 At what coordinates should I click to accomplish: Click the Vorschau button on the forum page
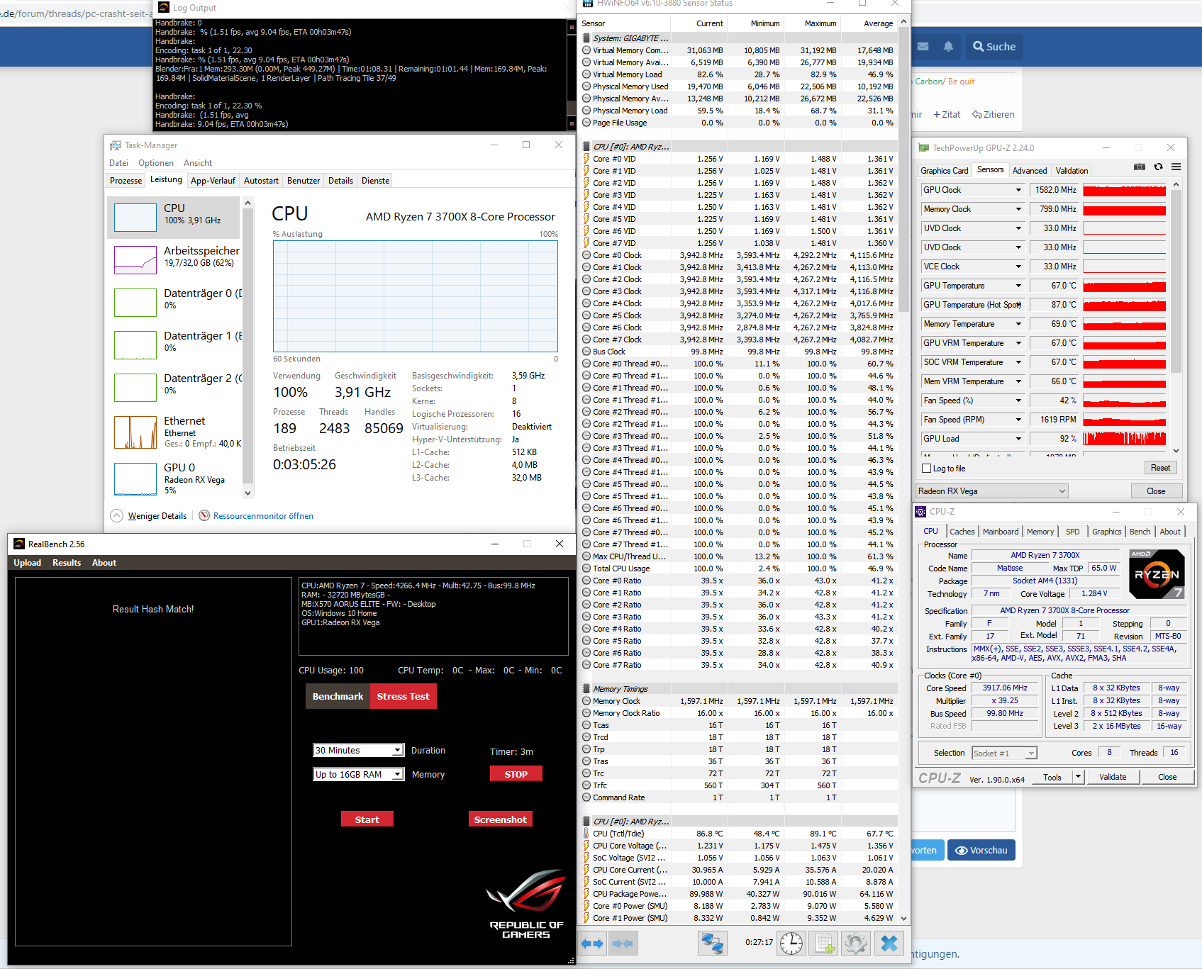[x=981, y=850]
